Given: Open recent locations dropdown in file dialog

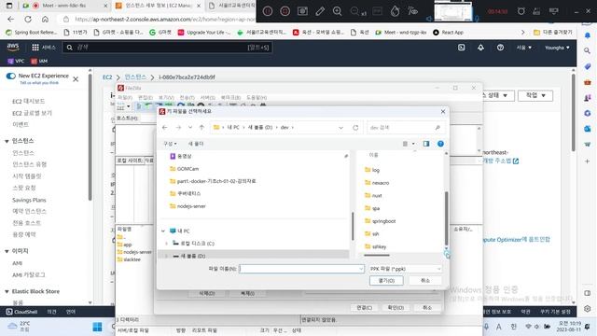Looking at the screenshot, I should [x=190, y=128].
